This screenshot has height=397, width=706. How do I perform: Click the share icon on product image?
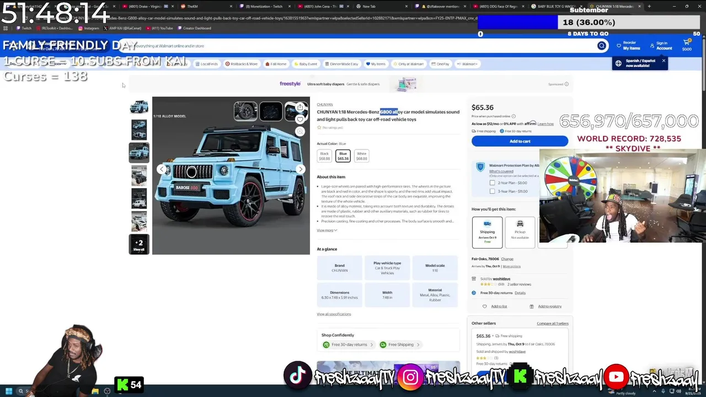click(x=300, y=107)
